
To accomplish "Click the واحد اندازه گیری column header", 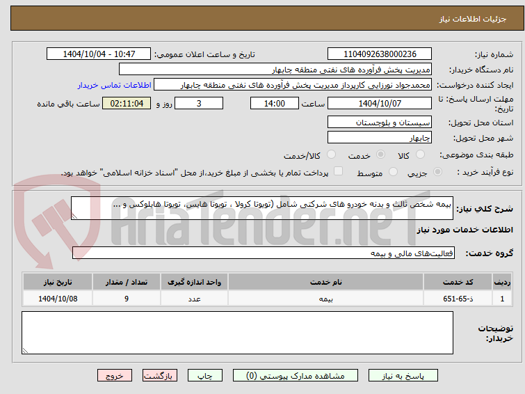I will (x=194, y=282).
